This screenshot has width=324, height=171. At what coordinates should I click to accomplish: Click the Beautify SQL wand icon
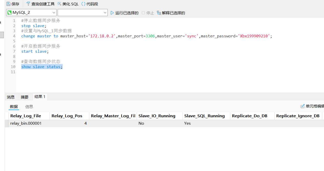[59, 4]
